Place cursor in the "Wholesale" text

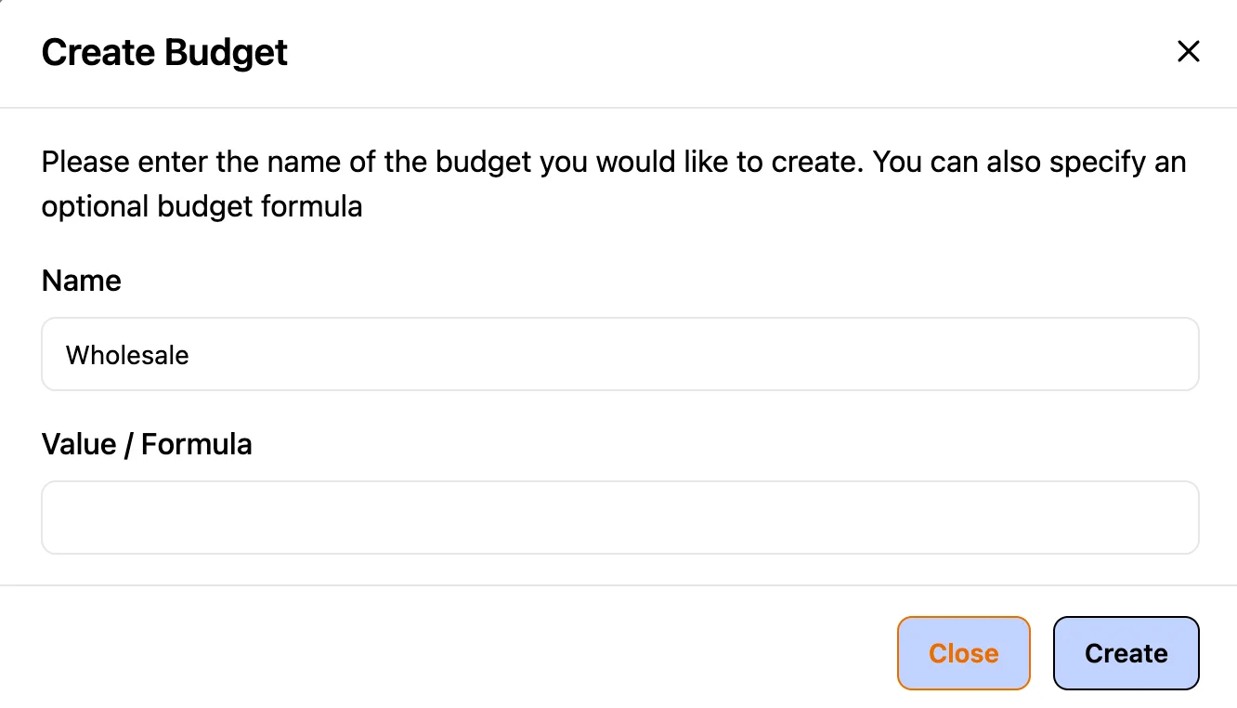pyautogui.click(x=127, y=355)
